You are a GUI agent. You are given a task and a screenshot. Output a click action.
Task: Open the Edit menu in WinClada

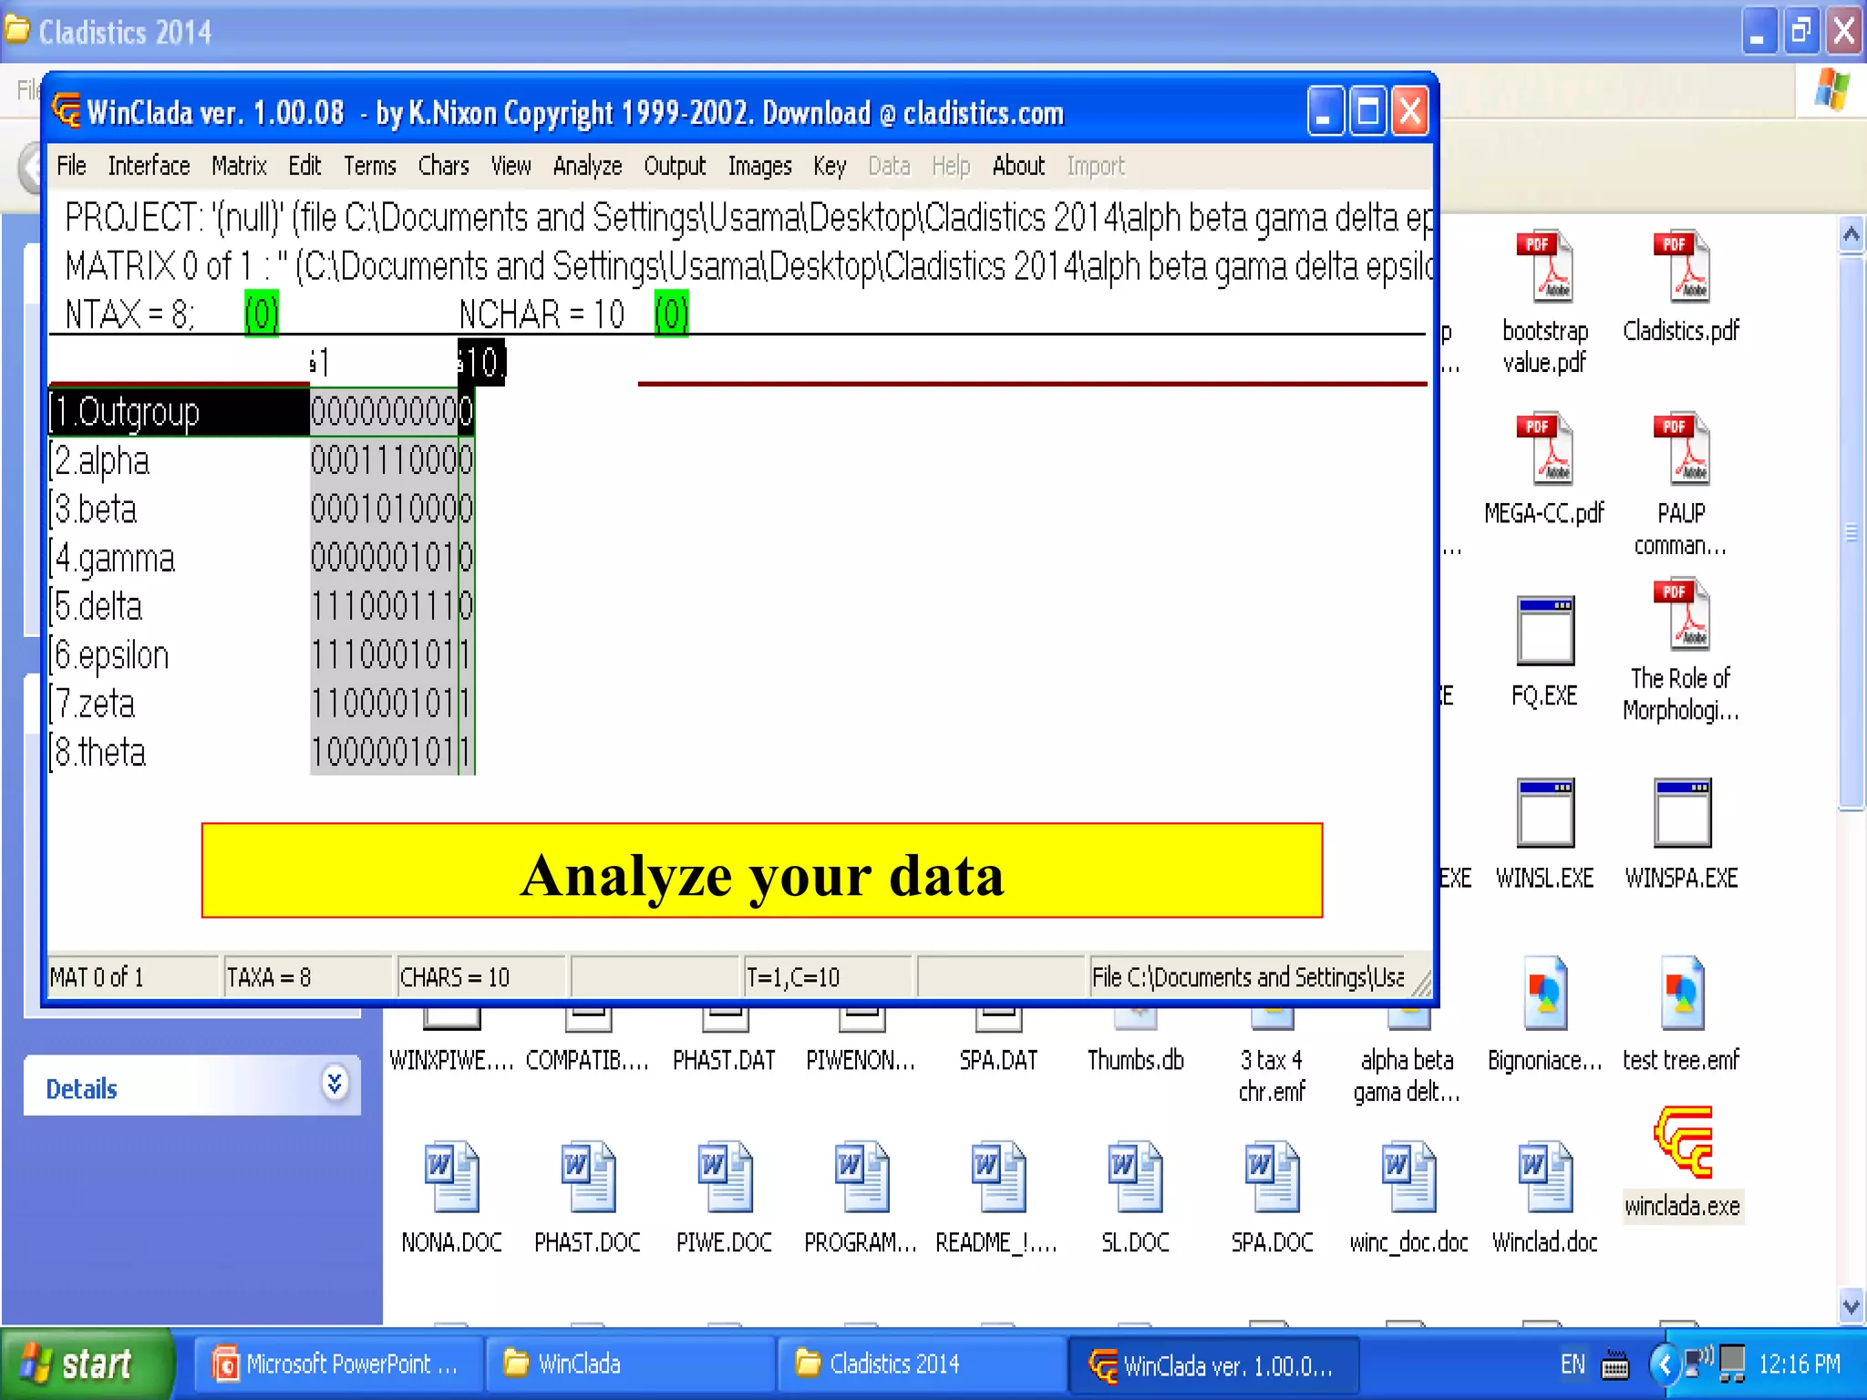pos(304,166)
